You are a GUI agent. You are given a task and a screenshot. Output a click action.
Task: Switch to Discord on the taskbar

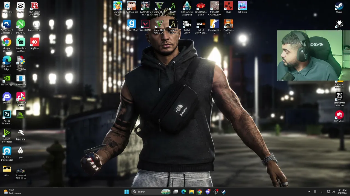coord(208,192)
